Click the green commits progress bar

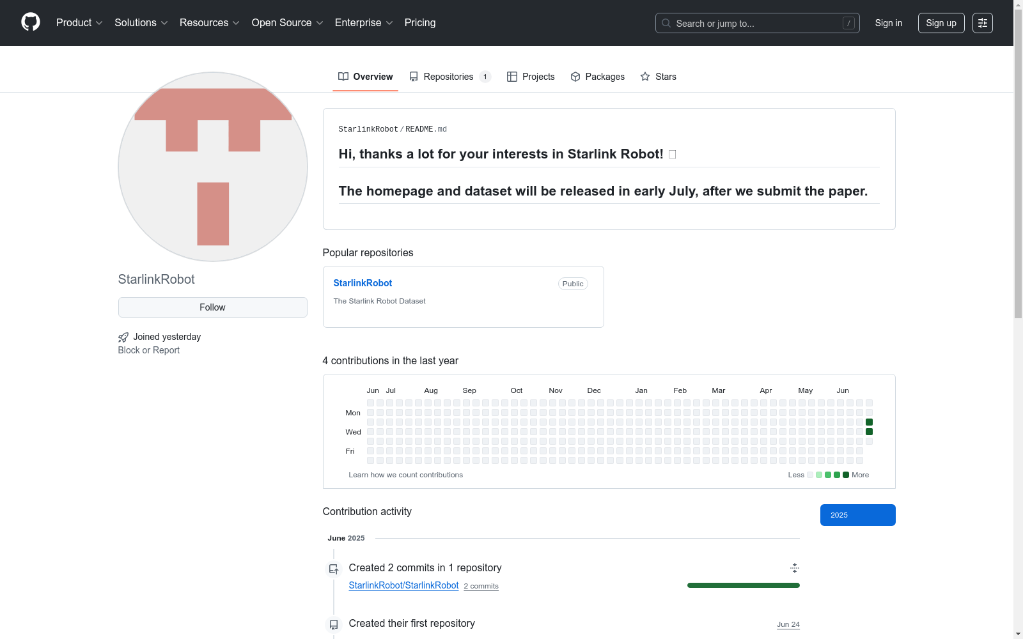[743, 585]
